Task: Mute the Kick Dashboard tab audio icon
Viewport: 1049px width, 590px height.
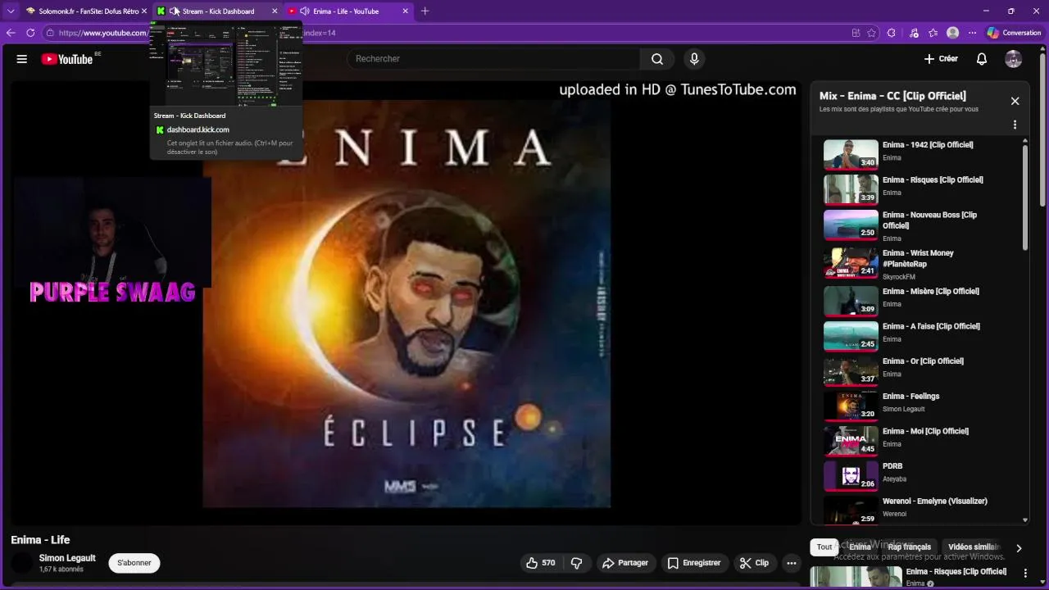Action: (174, 11)
